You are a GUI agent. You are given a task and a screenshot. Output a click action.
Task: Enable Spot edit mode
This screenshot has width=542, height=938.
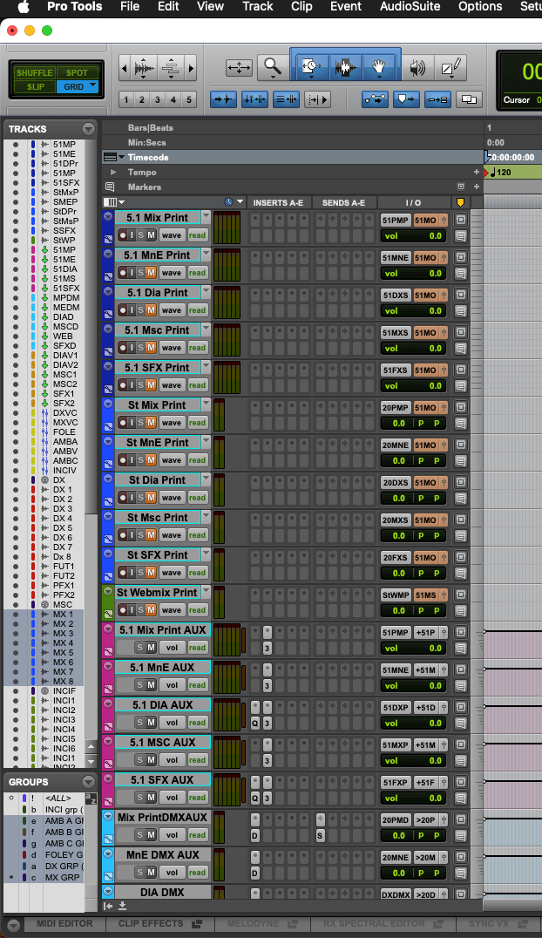[77, 72]
